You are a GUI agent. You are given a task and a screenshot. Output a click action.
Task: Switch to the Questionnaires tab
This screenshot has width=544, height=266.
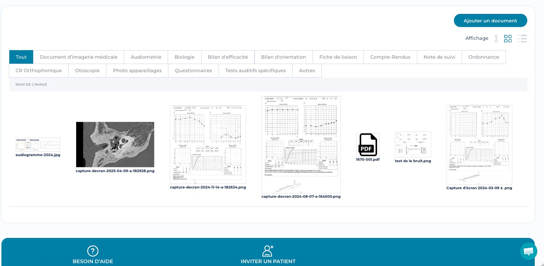(193, 70)
